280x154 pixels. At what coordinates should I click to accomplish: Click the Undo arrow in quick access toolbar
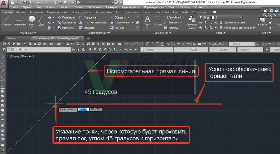37,2
